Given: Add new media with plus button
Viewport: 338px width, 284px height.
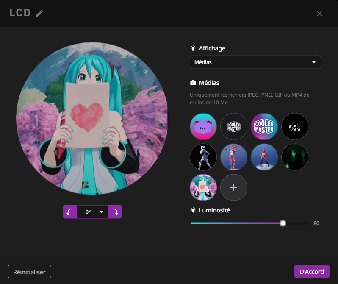Looking at the screenshot, I should tap(234, 187).
